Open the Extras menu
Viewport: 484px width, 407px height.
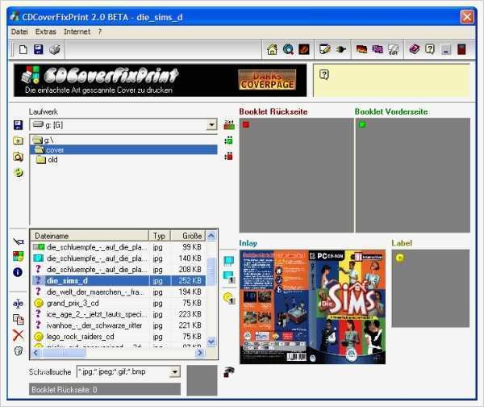46,31
